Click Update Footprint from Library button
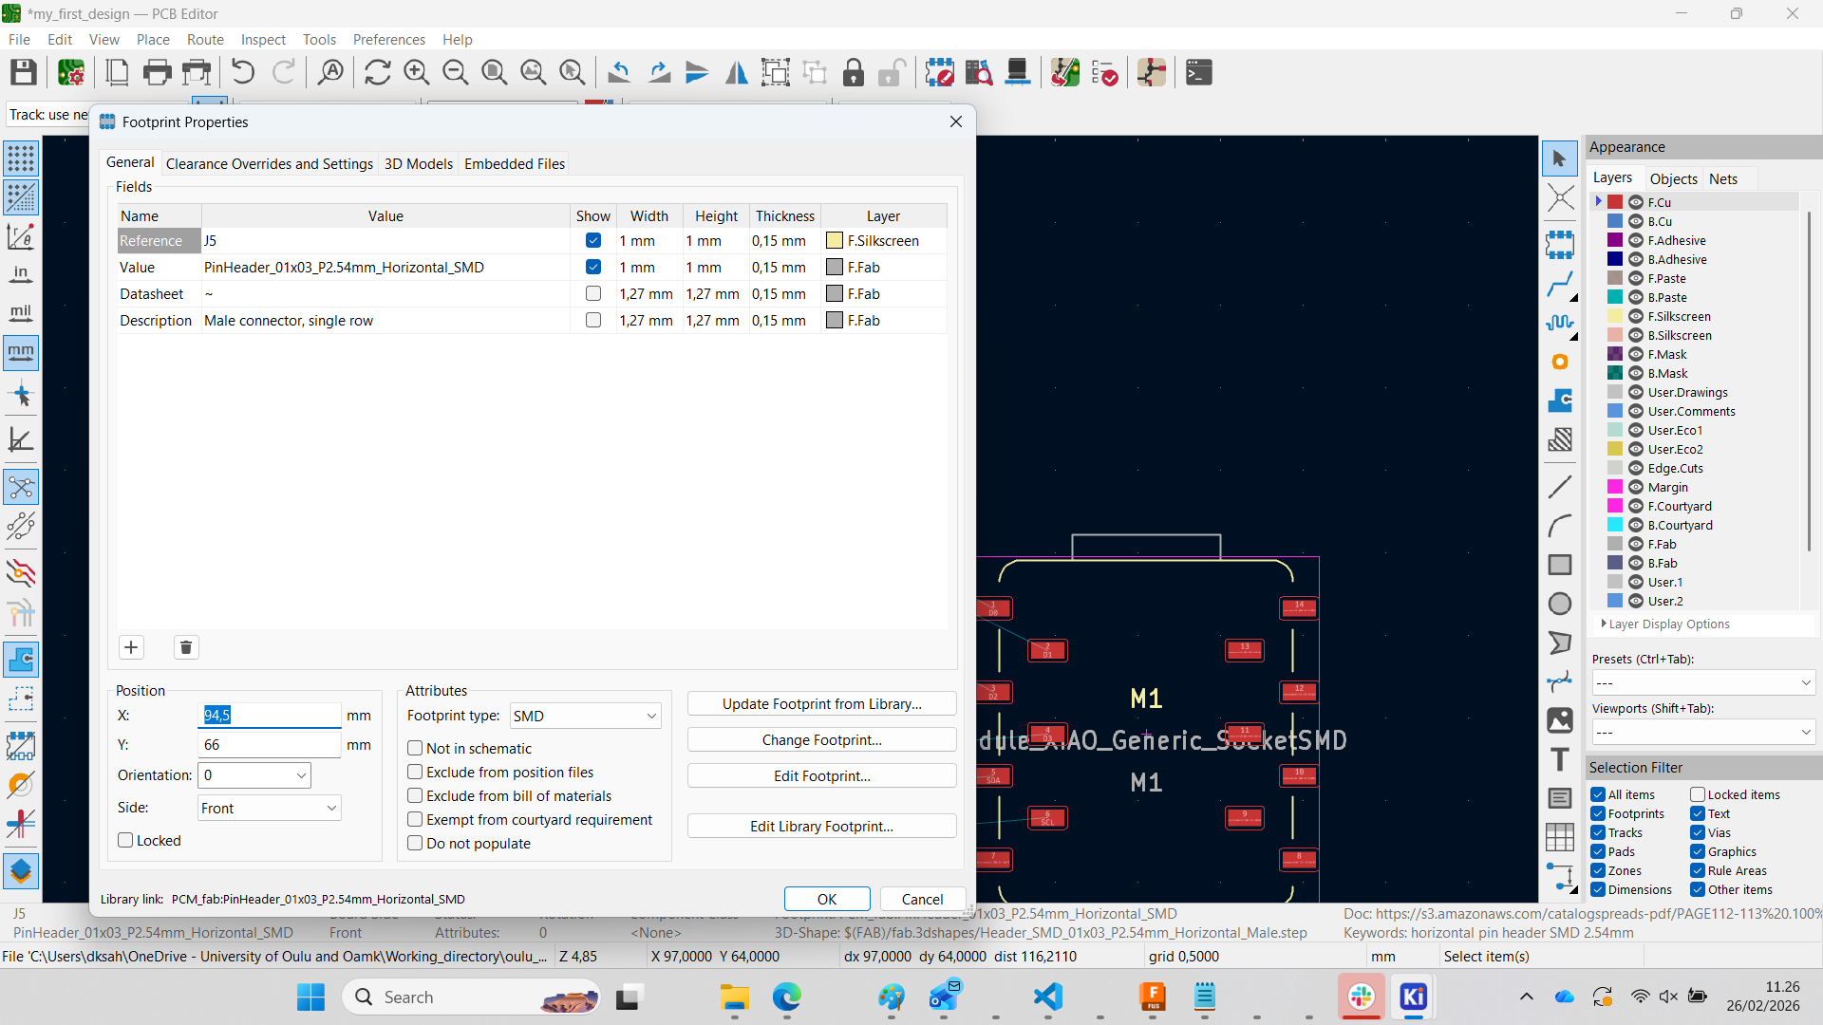 coord(821,703)
